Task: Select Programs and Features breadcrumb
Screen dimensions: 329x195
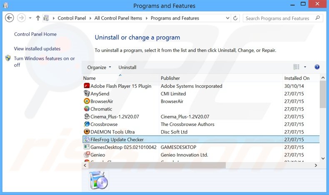Action: (x=175, y=18)
